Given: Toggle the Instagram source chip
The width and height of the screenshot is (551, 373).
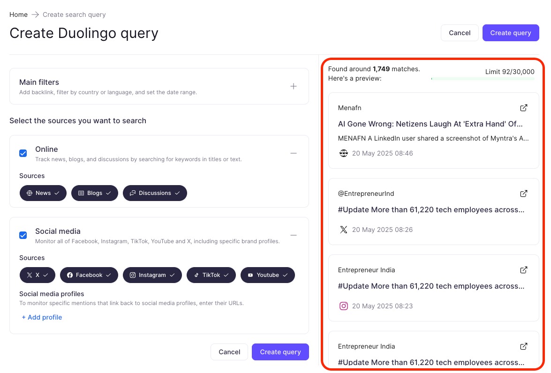Looking at the screenshot, I should (152, 275).
